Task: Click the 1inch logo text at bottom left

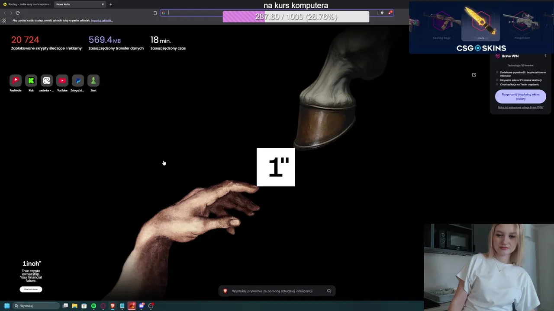Action: coord(32,263)
